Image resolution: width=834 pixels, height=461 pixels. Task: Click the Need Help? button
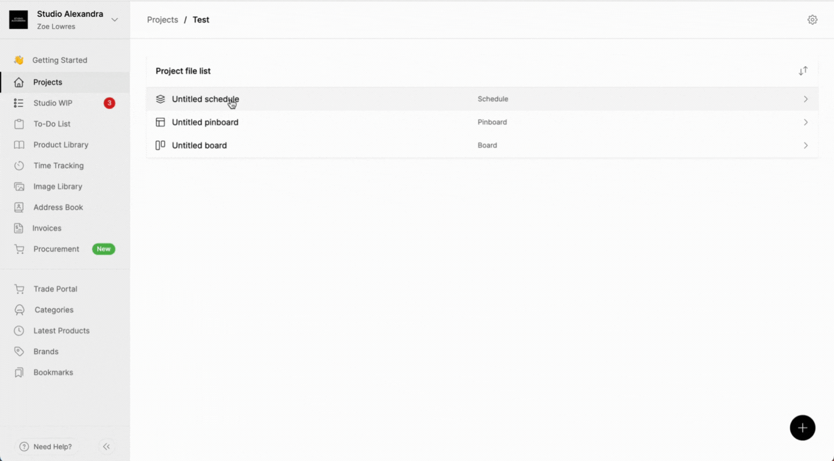[x=46, y=447]
